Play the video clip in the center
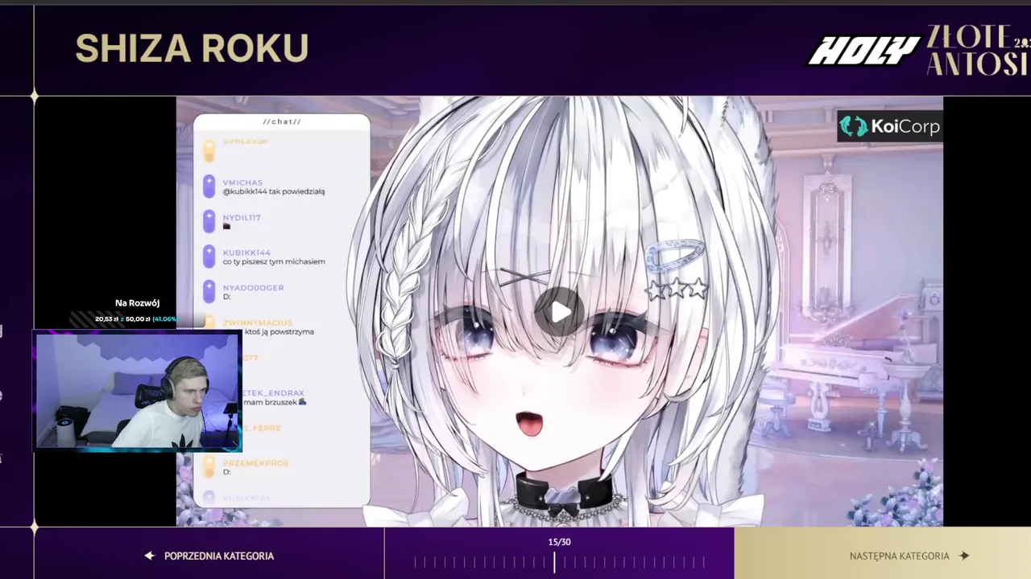The height and width of the screenshot is (579, 1031). click(561, 312)
